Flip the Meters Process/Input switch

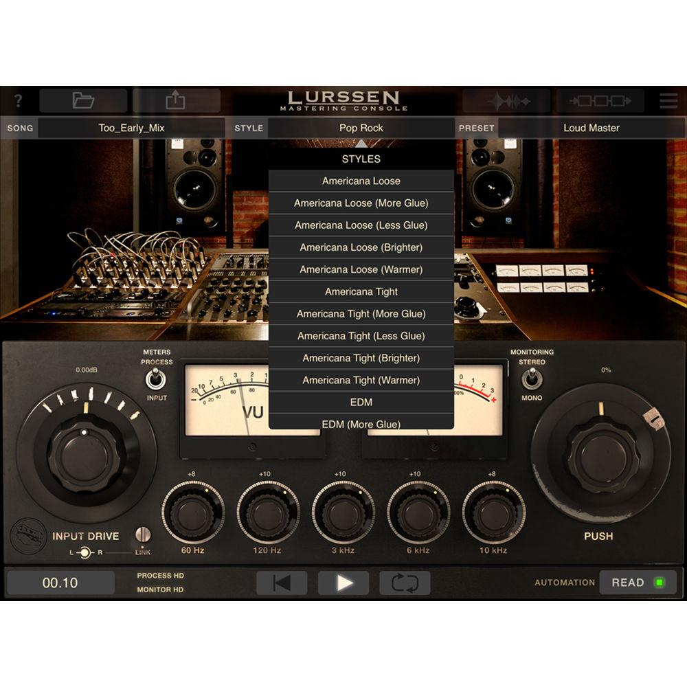[157, 379]
